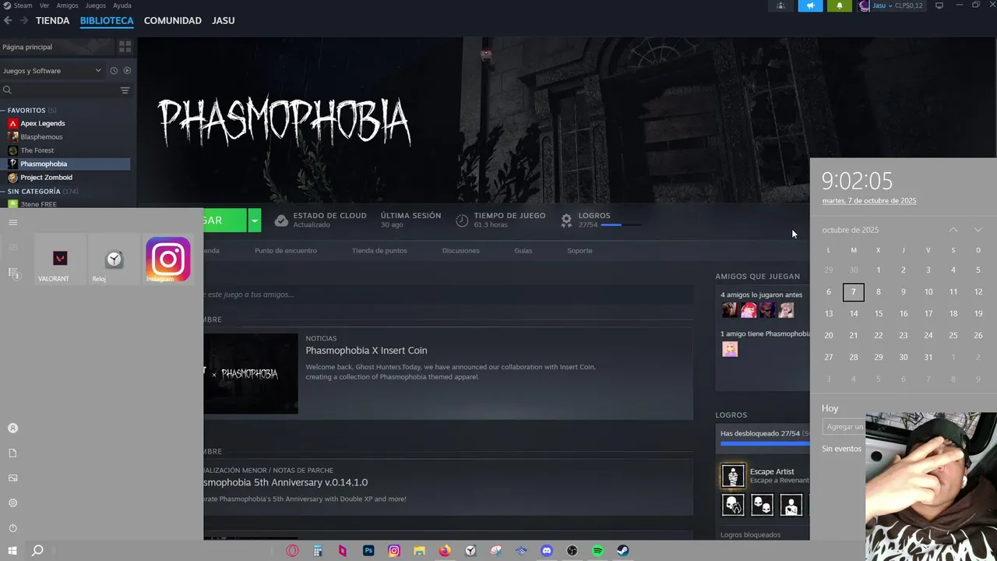Select Project Zomboid in the library list
Viewport: 997px width, 561px height.
pyautogui.click(x=47, y=178)
